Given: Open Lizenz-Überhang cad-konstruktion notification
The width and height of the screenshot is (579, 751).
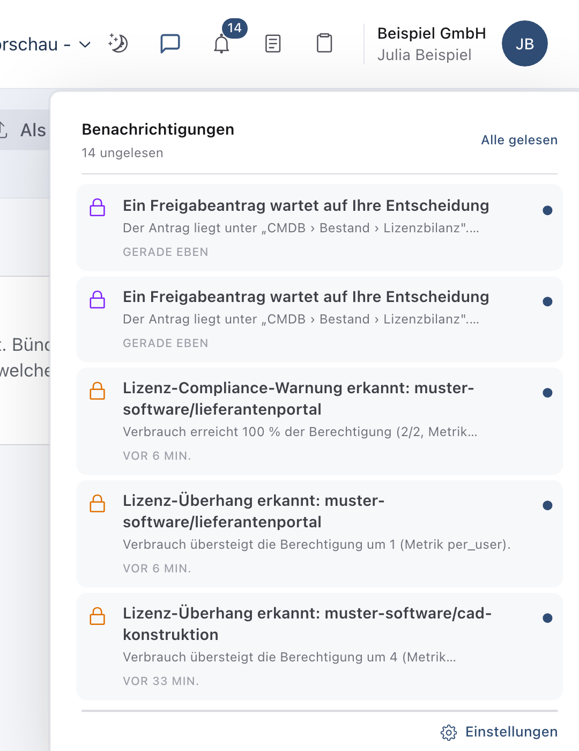Looking at the screenshot, I should point(320,646).
